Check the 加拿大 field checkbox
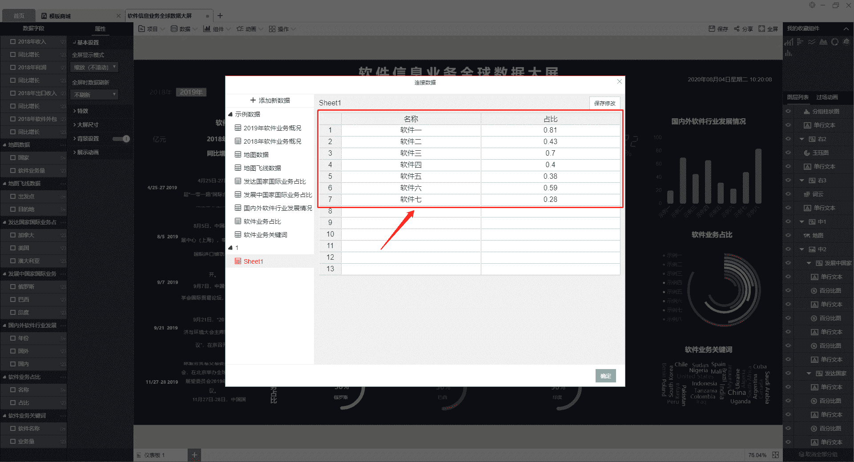 (x=13, y=235)
